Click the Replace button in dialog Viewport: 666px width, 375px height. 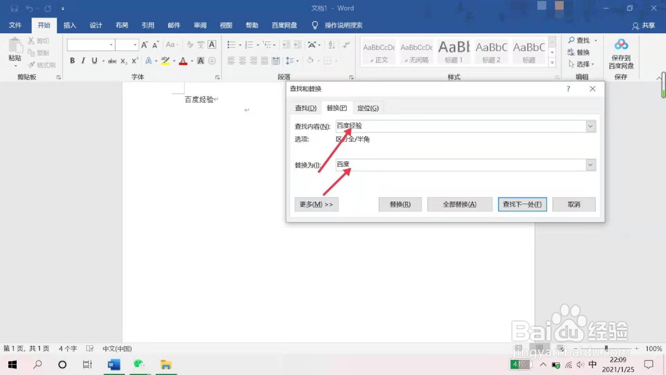(x=400, y=205)
